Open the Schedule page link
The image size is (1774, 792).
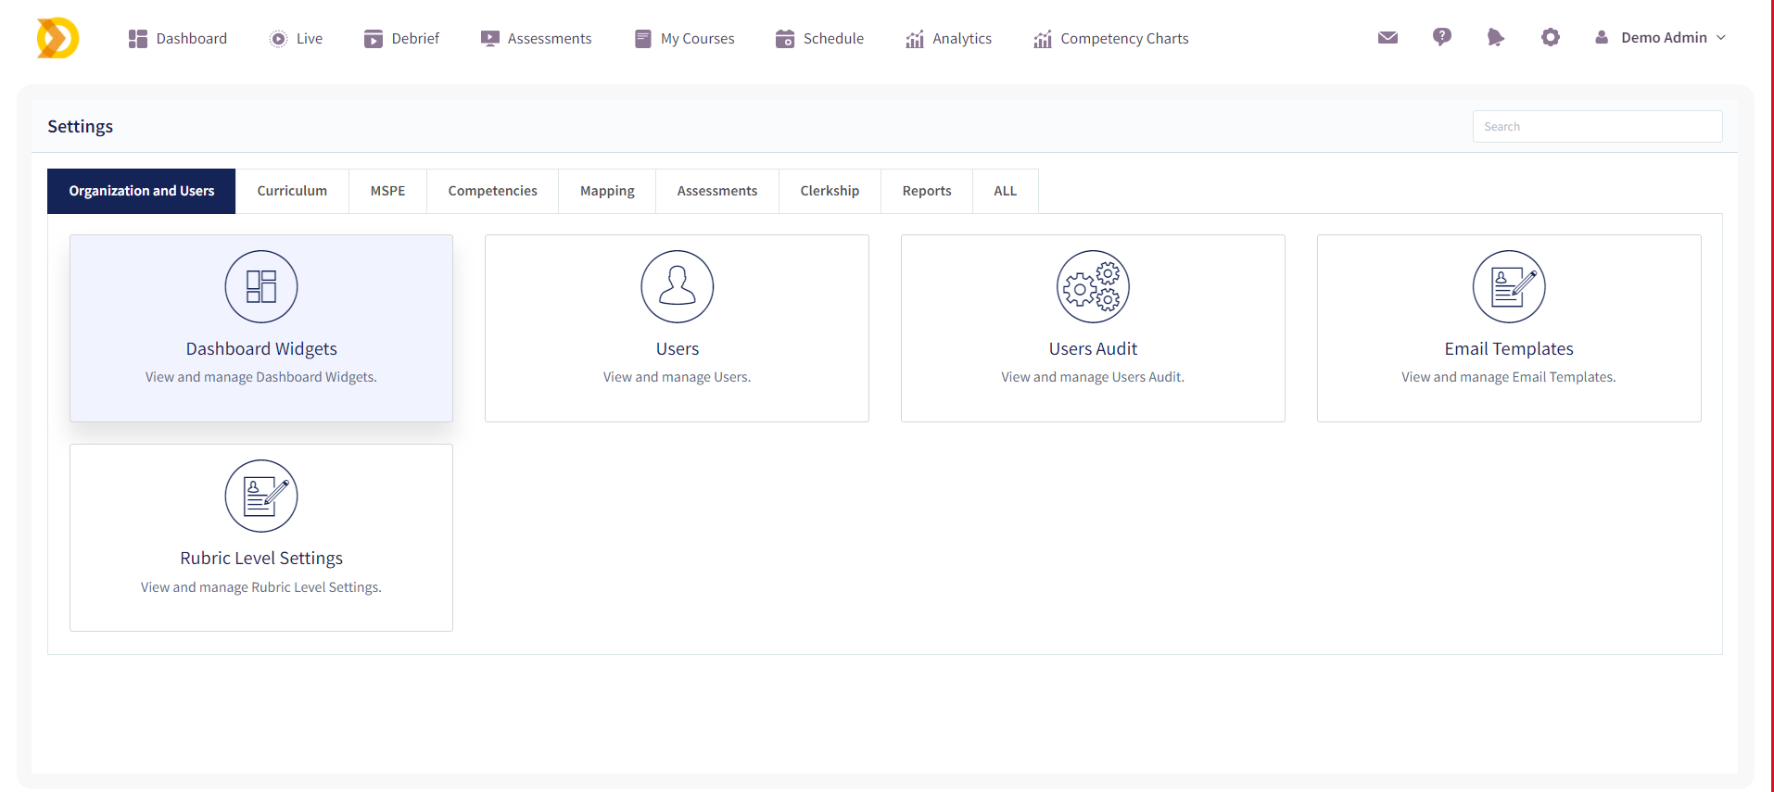click(x=820, y=39)
